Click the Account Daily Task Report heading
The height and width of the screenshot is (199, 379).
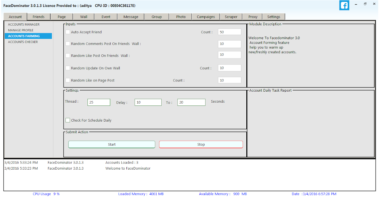coord(271,90)
